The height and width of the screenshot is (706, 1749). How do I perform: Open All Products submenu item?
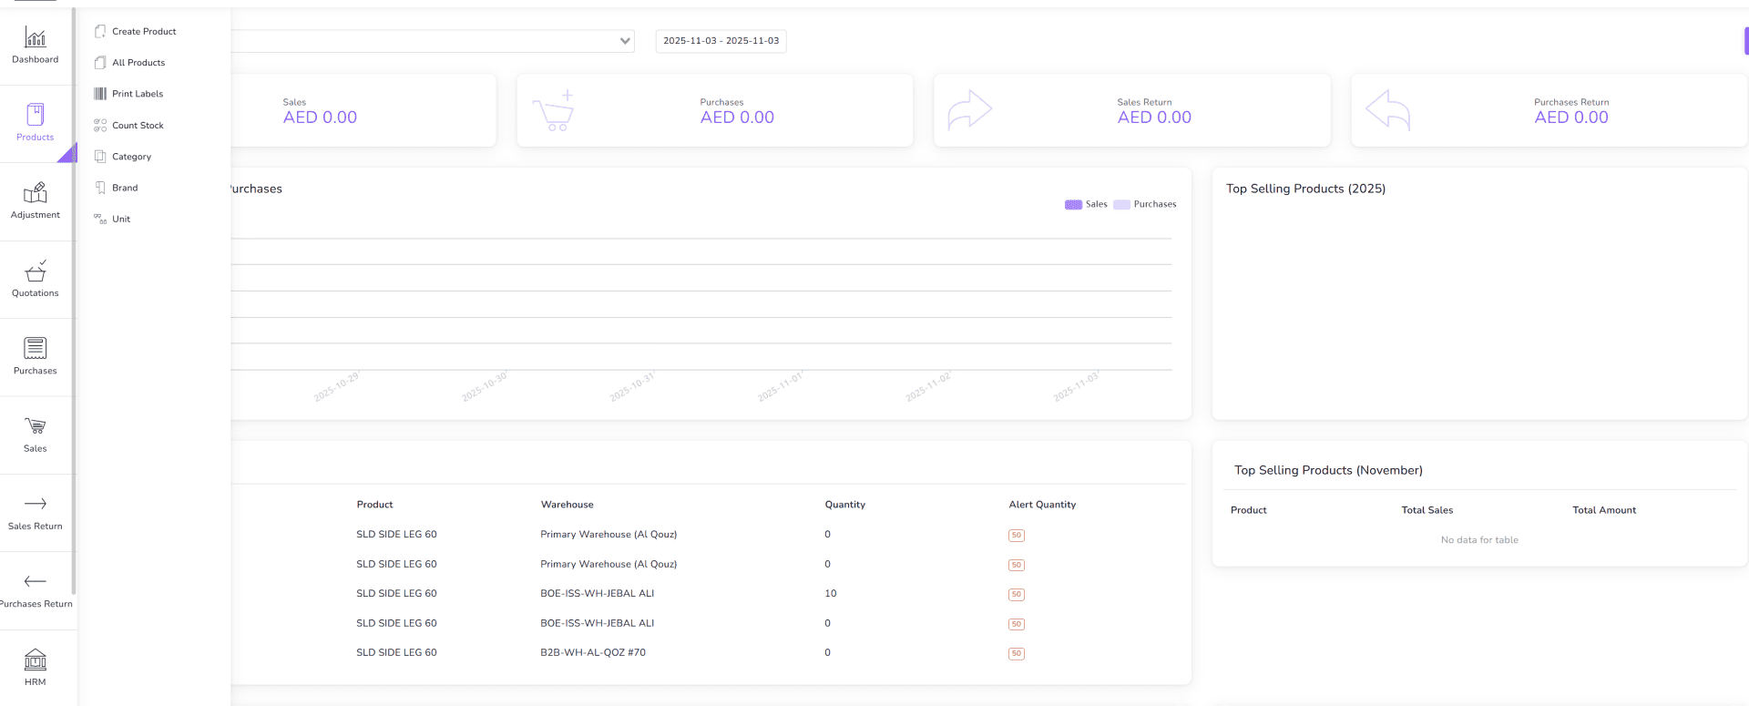[138, 63]
